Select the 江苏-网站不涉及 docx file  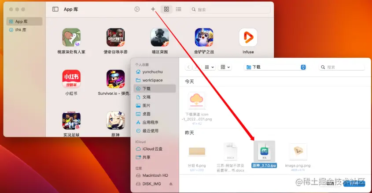click(x=230, y=152)
